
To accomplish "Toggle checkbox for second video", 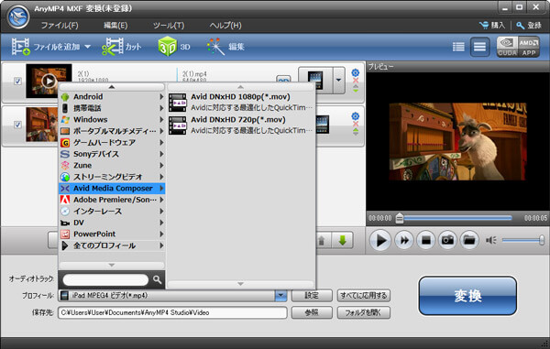I will pos(17,125).
